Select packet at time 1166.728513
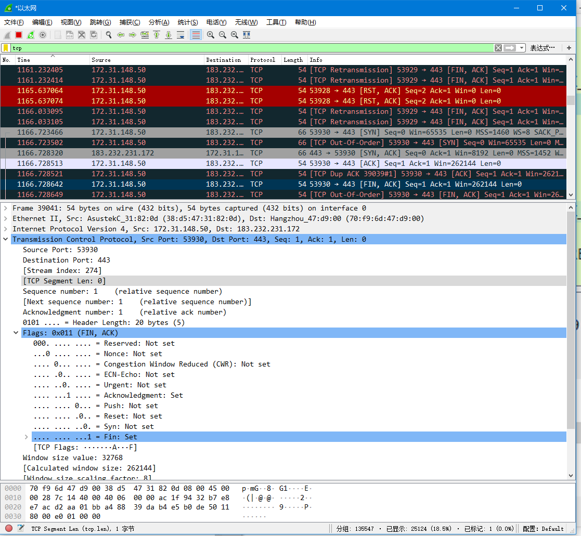 283,163
